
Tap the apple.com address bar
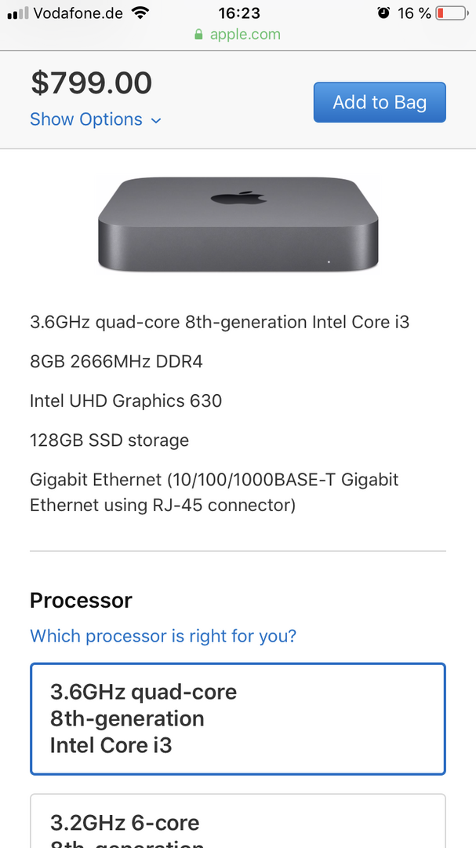pos(238,35)
